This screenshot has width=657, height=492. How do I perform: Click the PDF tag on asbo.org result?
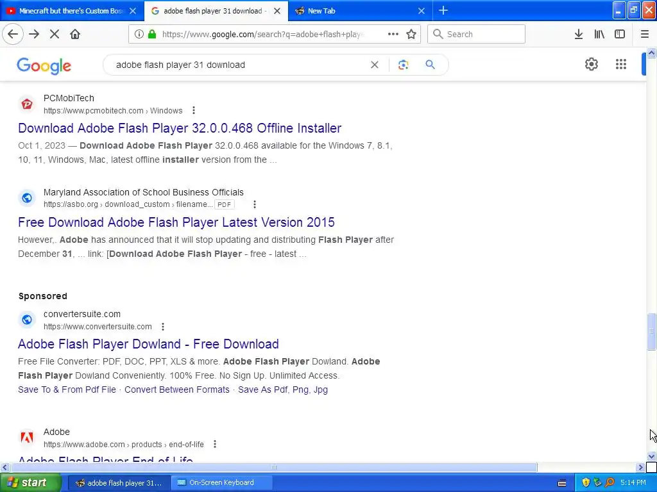[x=224, y=204]
